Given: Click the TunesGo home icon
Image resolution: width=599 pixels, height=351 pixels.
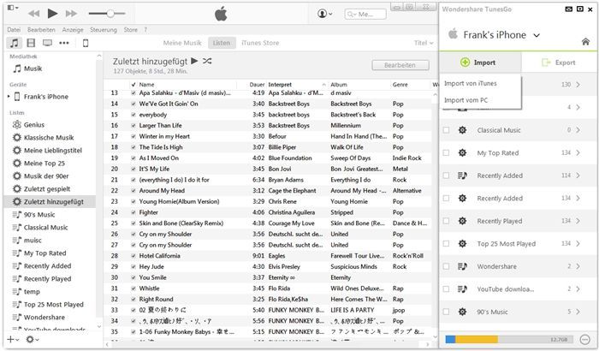Looking at the screenshot, I should click(x=585, y=42).
